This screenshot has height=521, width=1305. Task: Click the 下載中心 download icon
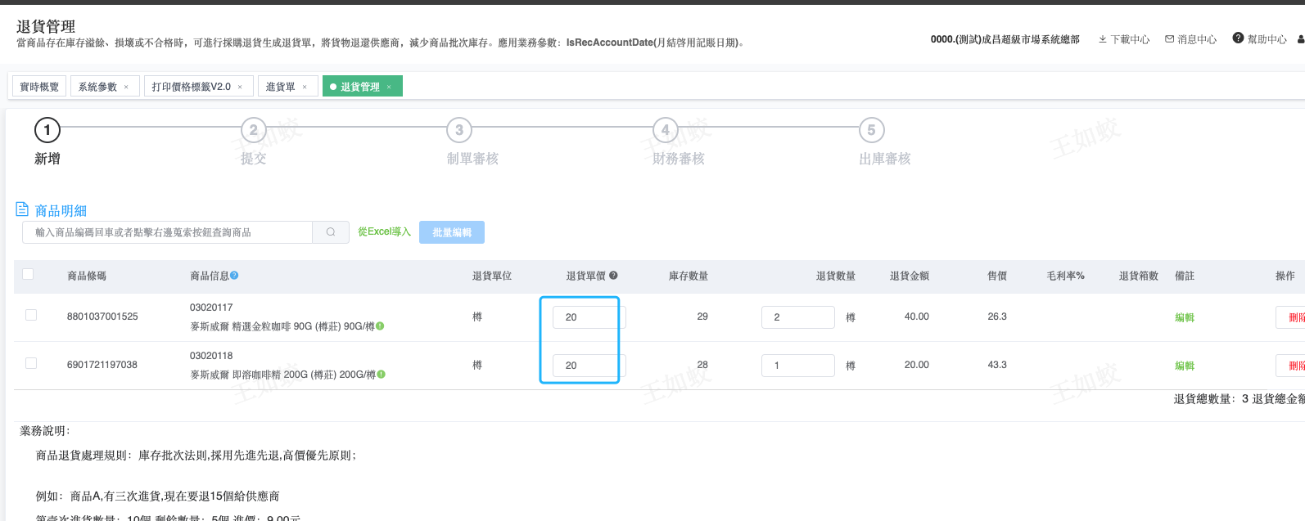pyautogui.click(x=1103, y=39)
